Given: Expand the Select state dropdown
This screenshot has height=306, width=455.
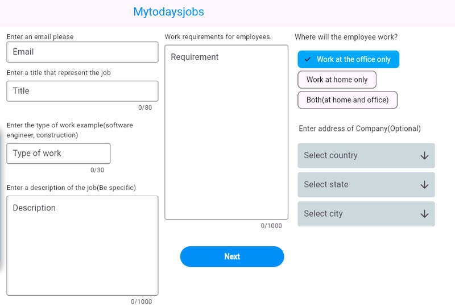Looking at the screenshot, I should [366, 185].
